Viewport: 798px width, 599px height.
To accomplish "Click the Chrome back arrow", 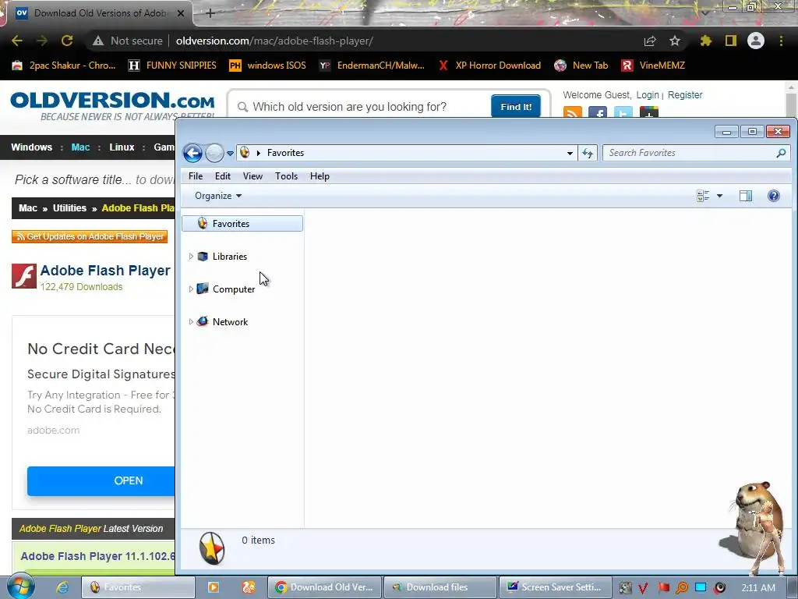I will click(x=17, y=41).
